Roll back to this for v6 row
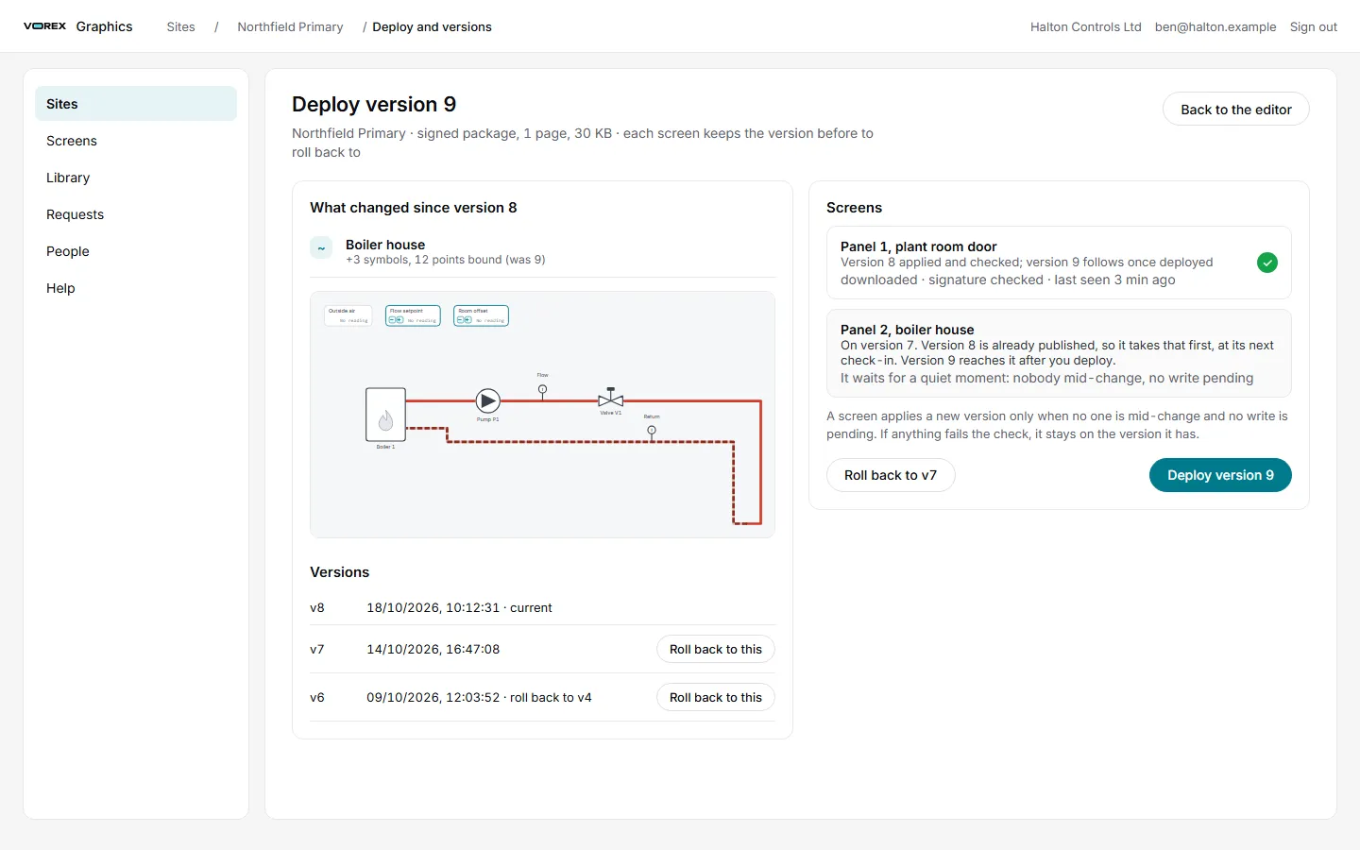This screenshot has width=1360, height=850. tap(715, 697)
